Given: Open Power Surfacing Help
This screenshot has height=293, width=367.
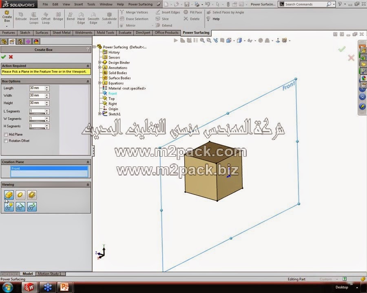Looking at the screenshot, I should [213, 19].
